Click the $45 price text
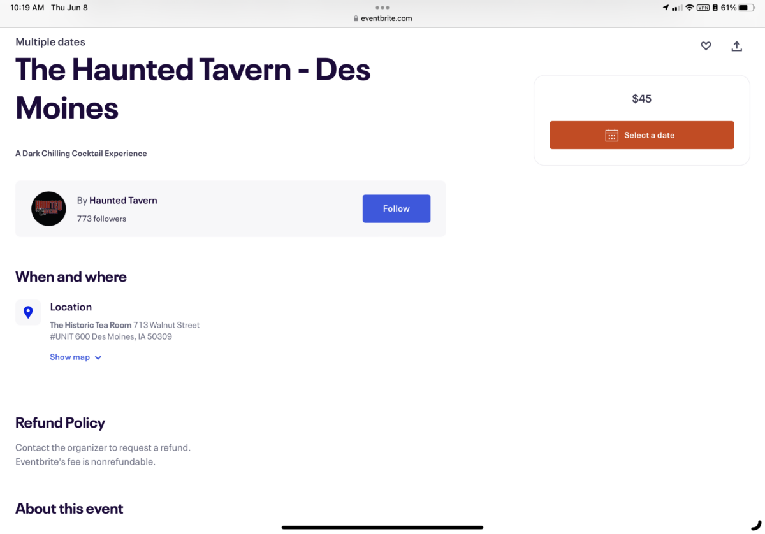 (641, 99)
